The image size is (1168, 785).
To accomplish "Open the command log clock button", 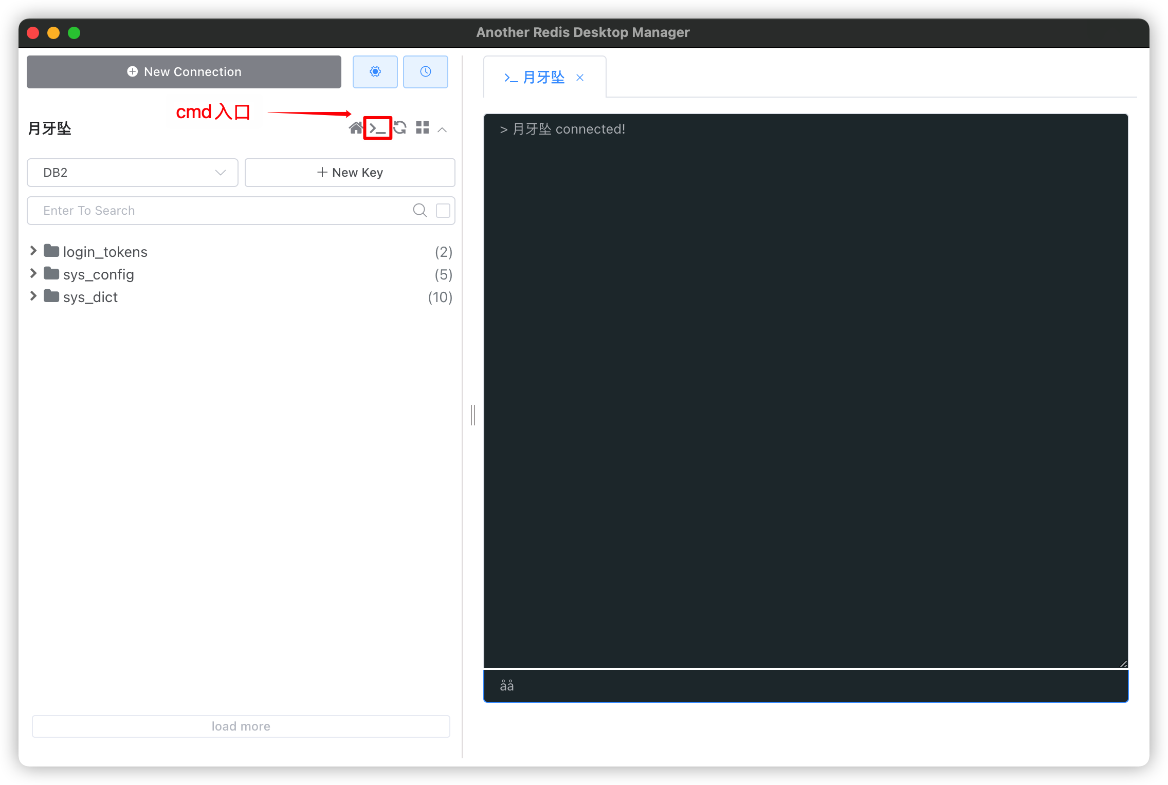I will tap(425, 72).
